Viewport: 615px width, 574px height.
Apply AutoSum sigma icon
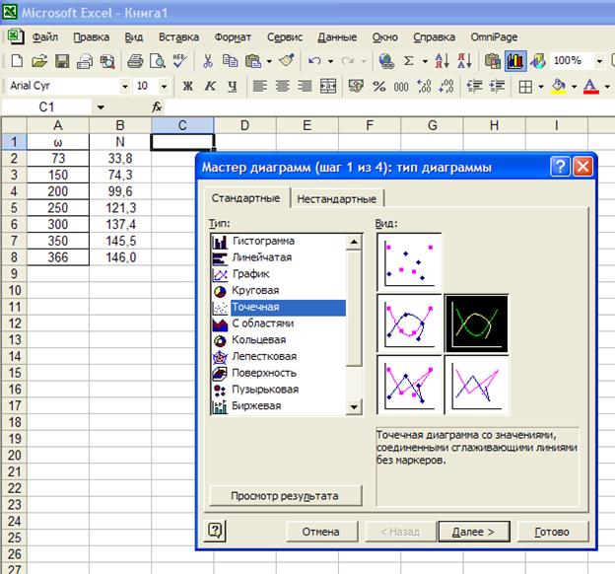click(409, 61)
